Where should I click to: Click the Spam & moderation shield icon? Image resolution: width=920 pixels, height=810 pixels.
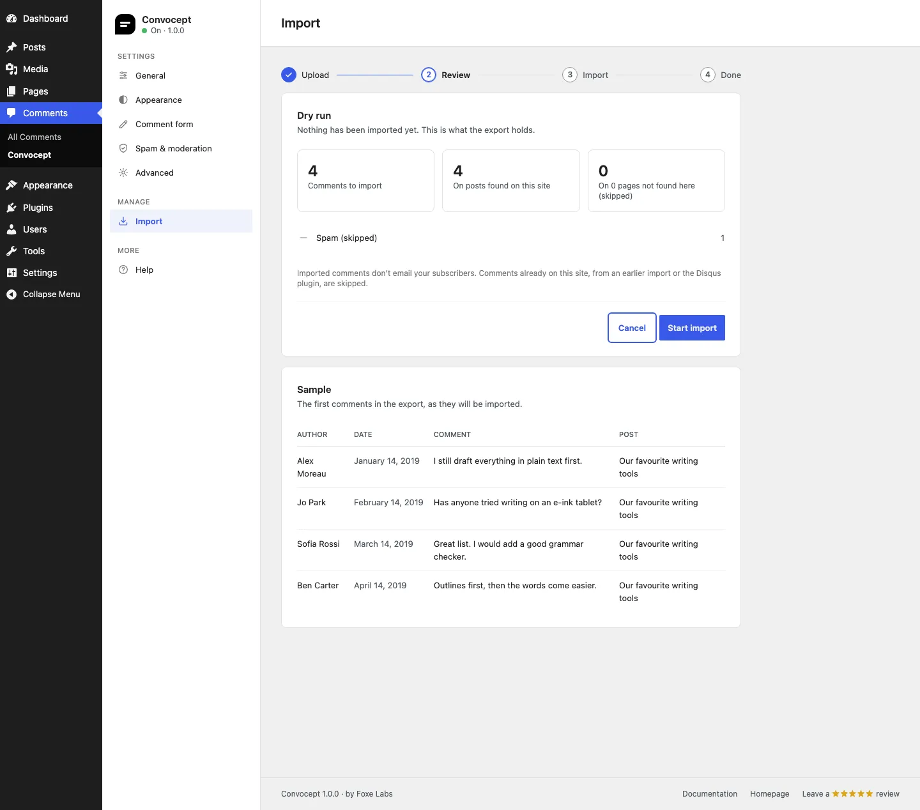point(123,148)
